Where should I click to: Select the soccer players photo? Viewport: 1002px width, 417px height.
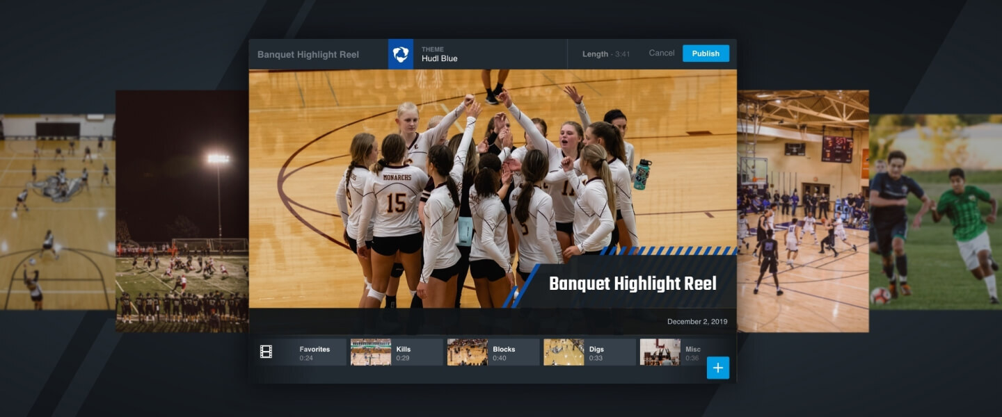935,212
